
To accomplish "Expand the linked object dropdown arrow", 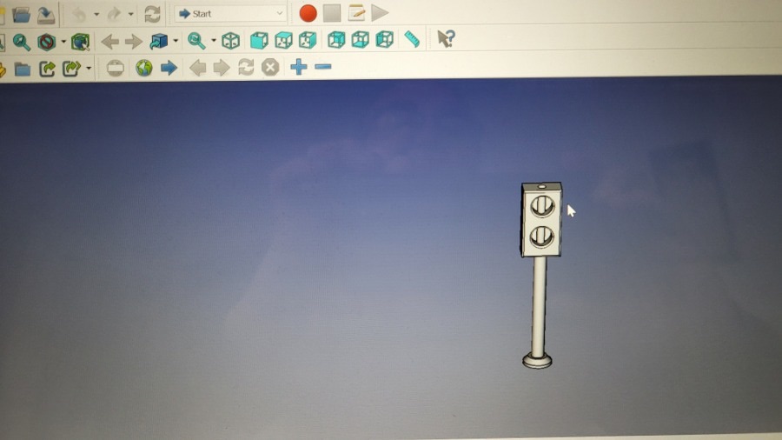I will (176, 41).
